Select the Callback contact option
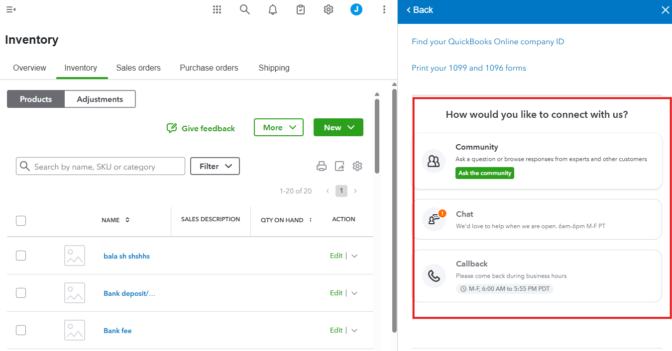Viewport: 672px width, 351px height. (538, 276)
